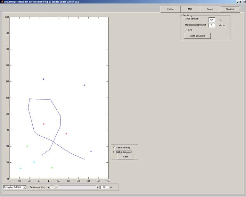The width and height of the screenshot is (246, 197).
Task: Click the Clear button
Action: [126, 157]
